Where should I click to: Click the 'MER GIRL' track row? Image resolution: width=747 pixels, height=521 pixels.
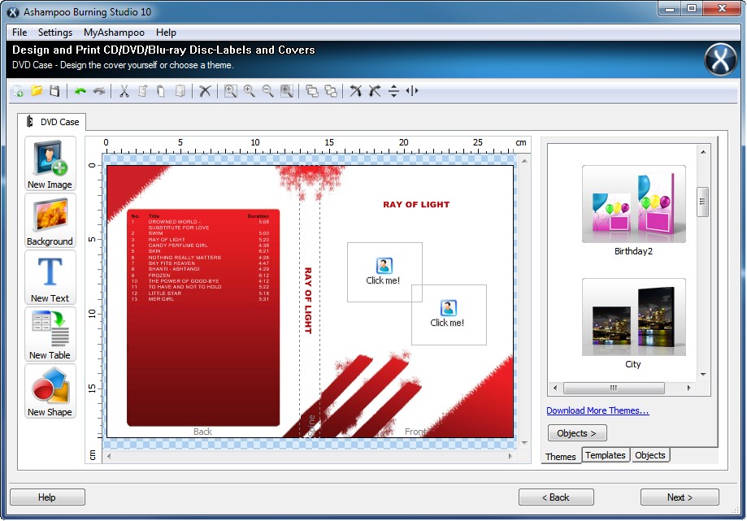coord(201,299)
